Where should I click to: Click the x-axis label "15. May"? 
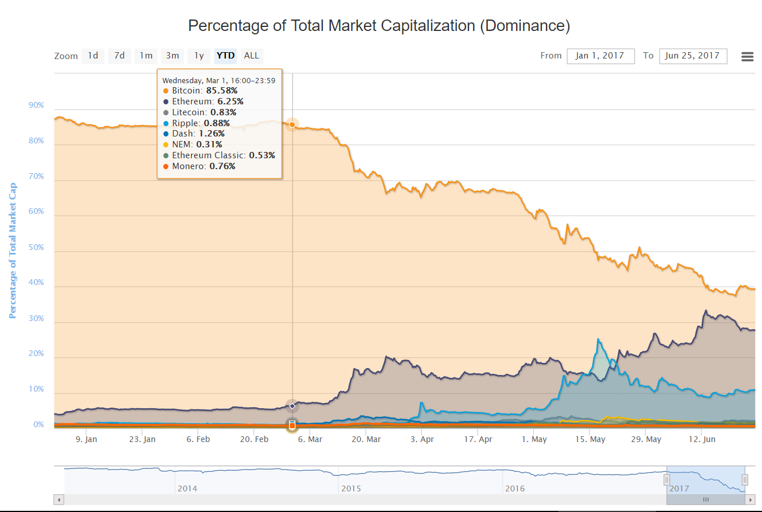(590, 440)
